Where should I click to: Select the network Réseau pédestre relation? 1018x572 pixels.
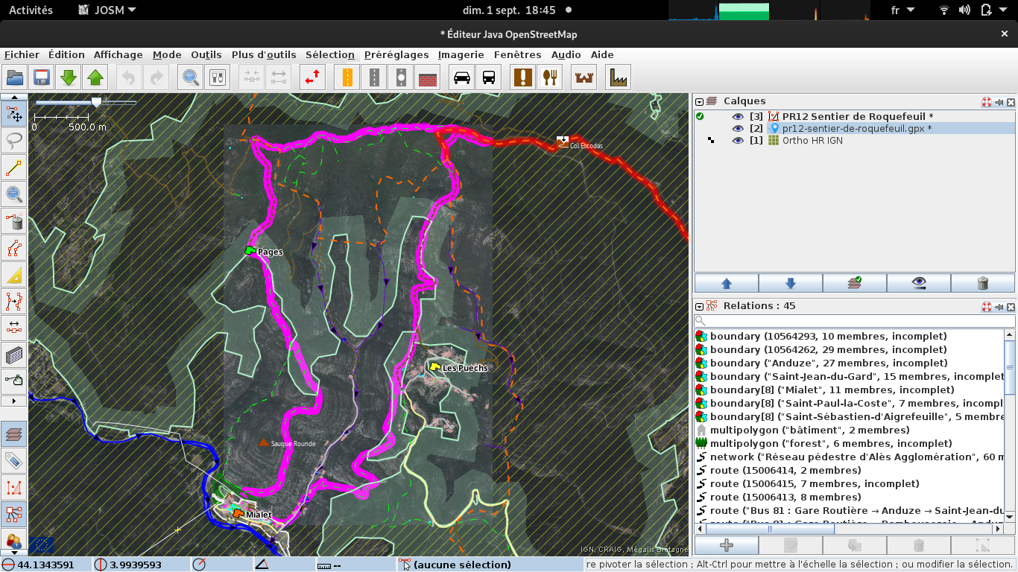pyautogui.click(x=850, y=457)
